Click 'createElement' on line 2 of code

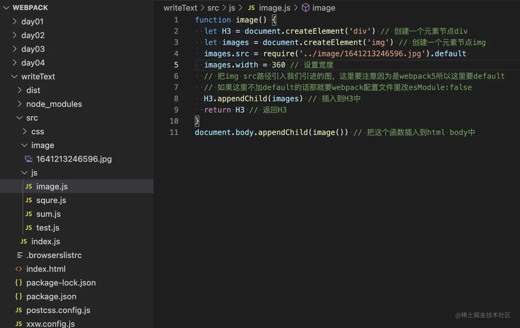315,31
